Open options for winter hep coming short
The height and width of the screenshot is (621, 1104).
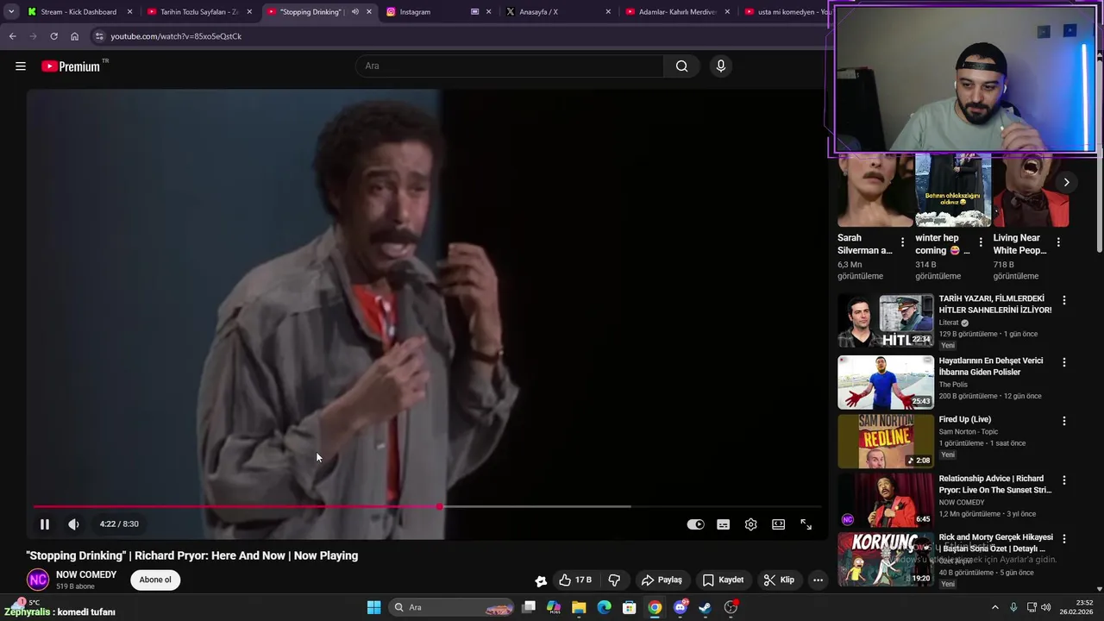981,242
